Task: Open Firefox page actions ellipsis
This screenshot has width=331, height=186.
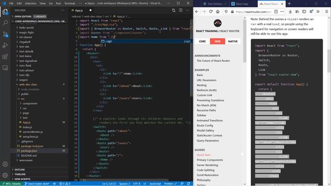Action: 282,11
